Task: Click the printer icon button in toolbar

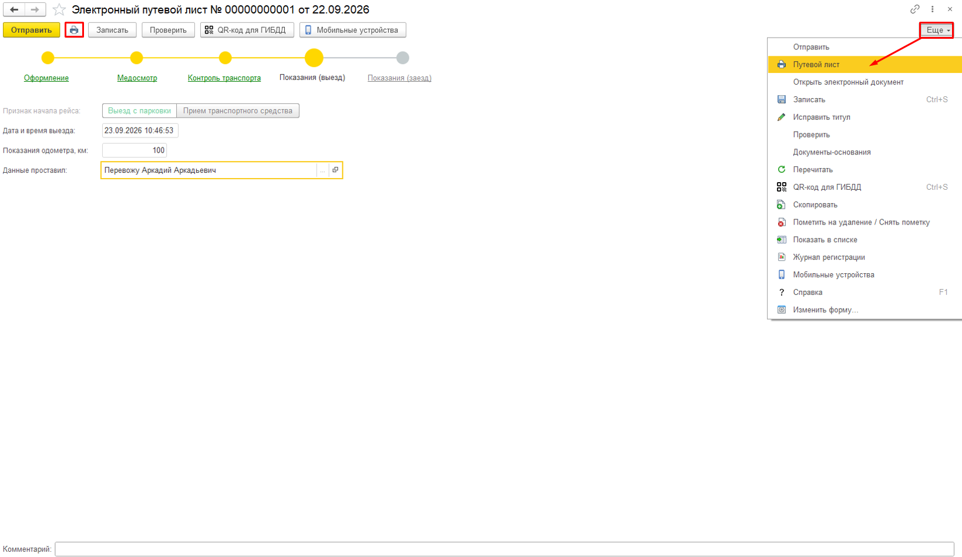Action: point(74,30)
